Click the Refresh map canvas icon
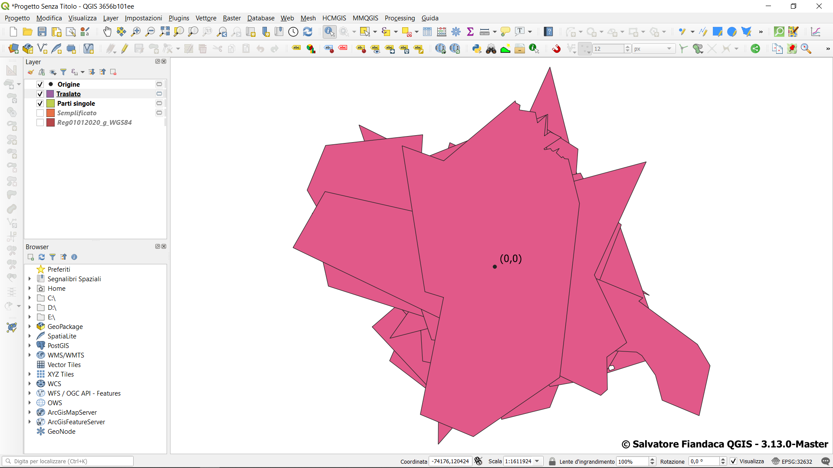This screenshot has height=468, width=833. [308, 32]
